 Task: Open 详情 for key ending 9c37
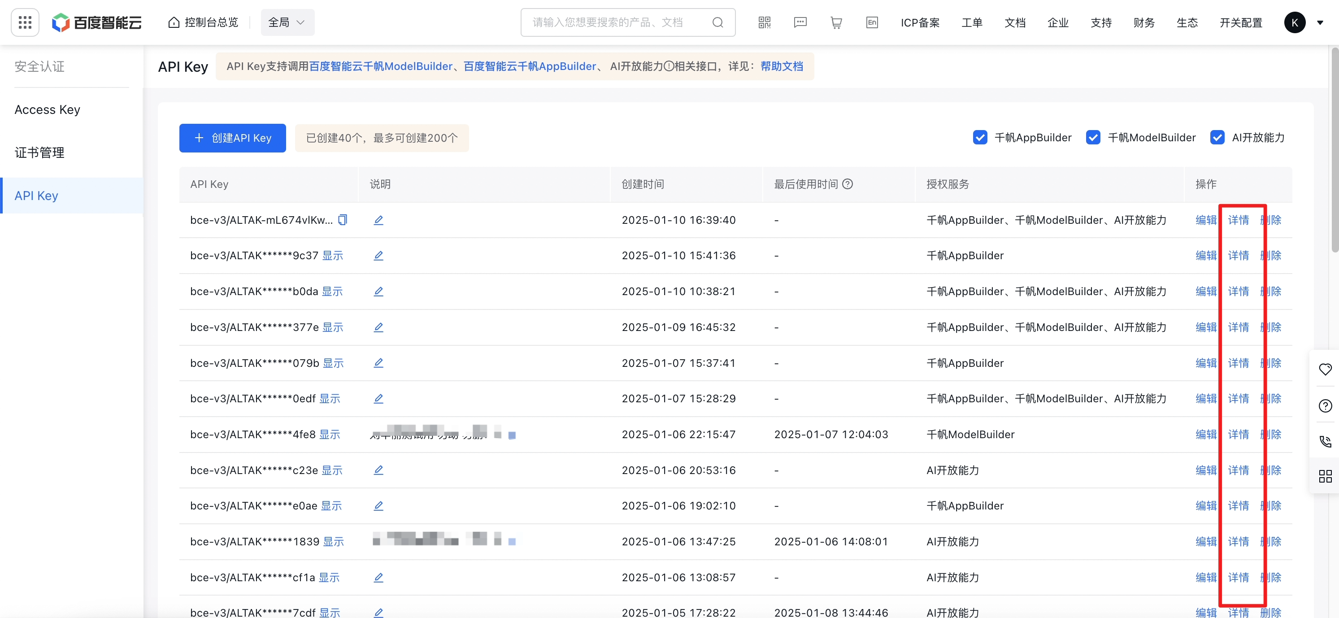[x=1238, y=256]
